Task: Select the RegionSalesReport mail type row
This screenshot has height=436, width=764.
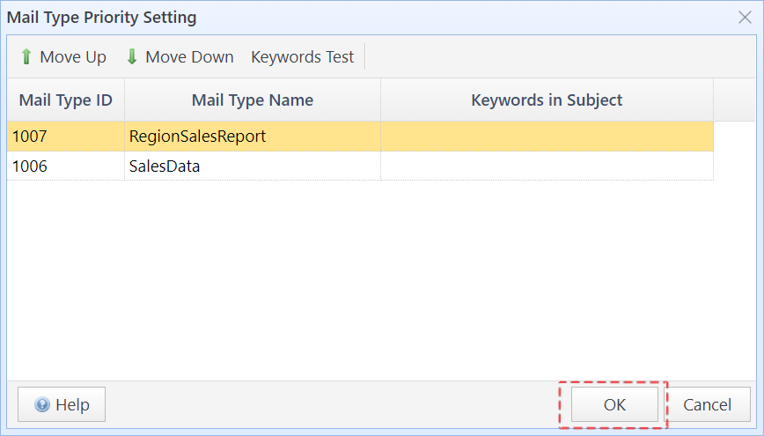Action: [198, 137]
